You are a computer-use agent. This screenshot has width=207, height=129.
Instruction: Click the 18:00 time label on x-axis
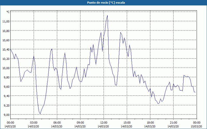150,123
